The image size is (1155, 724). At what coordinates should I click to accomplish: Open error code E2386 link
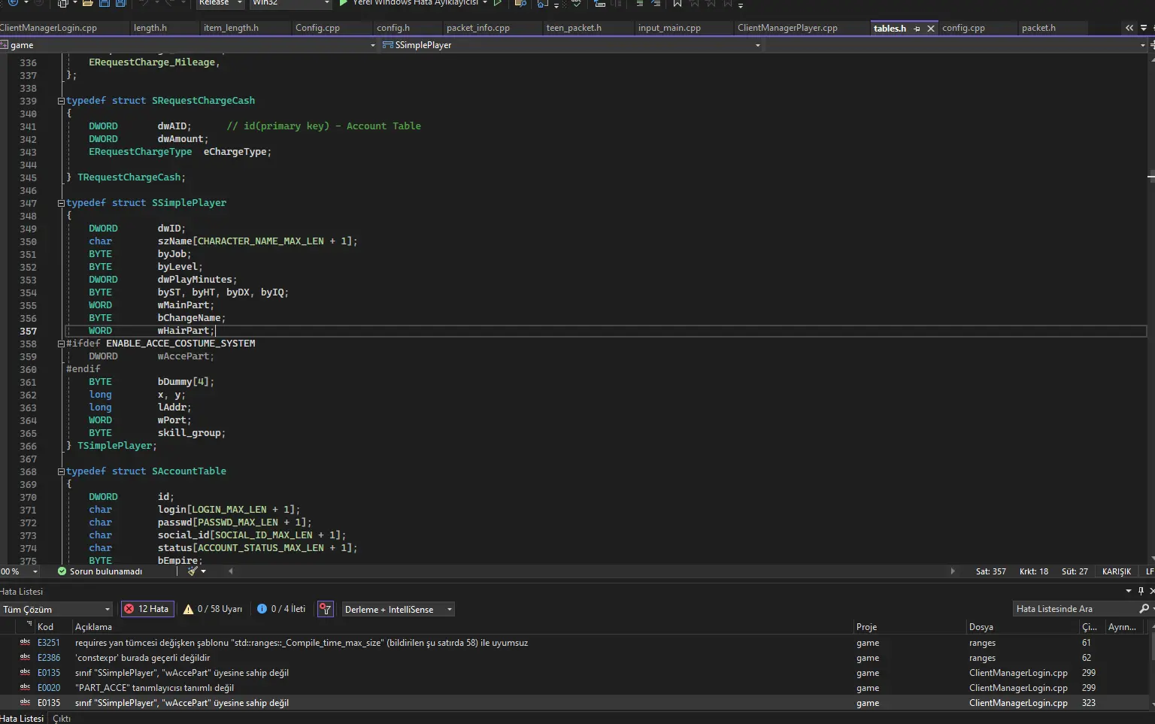click(x=49, y=658)
